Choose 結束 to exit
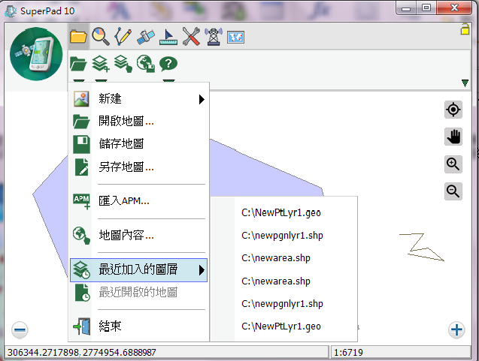 pos(138,326)
